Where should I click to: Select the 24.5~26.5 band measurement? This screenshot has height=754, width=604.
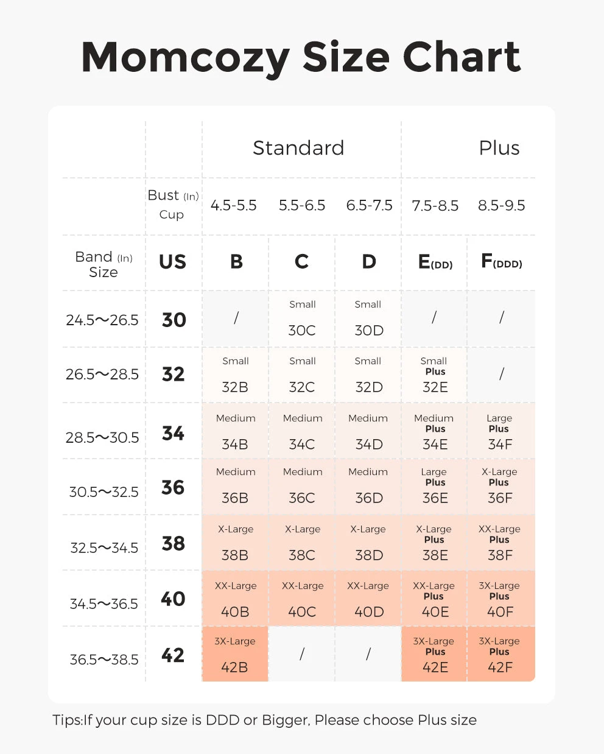coord(102,320)
